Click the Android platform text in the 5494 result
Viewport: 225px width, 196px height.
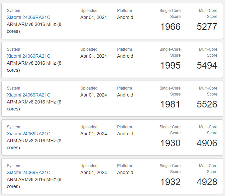125,56
